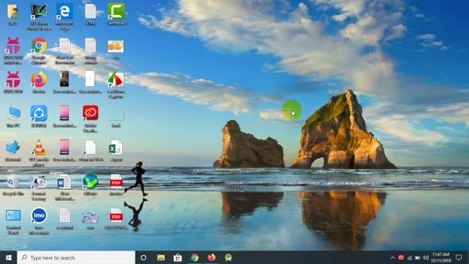The height and width of the screenshot is (264, 469).
Task: Open File Explorer from the taskbar
Action: click(161, 258)
